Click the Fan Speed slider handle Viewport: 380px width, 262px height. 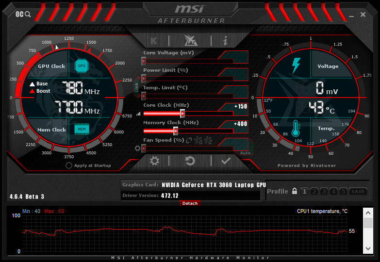pyautogui.click(x=144, y=148)
